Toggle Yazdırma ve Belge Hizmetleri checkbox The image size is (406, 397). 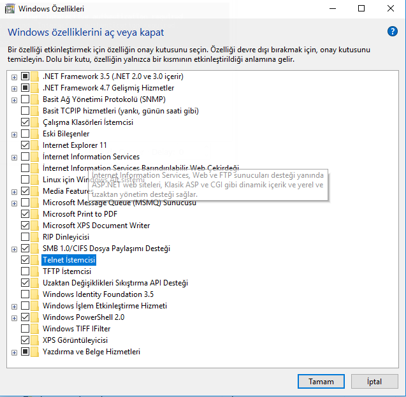point(25,352)
